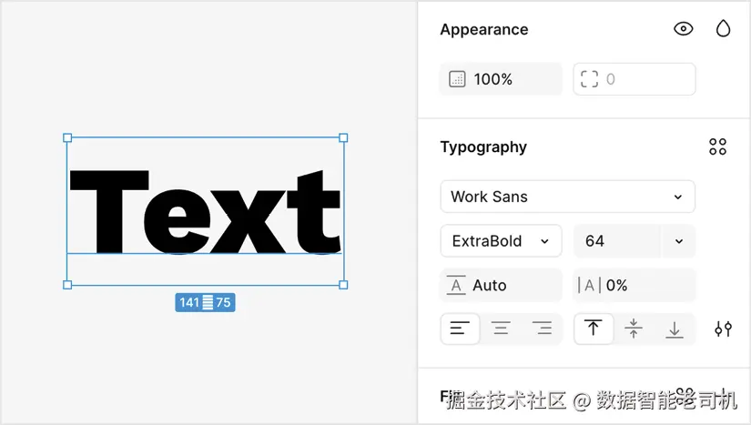Align text right
The width and height of the screenshot is (751, 425).
[543, 329]
